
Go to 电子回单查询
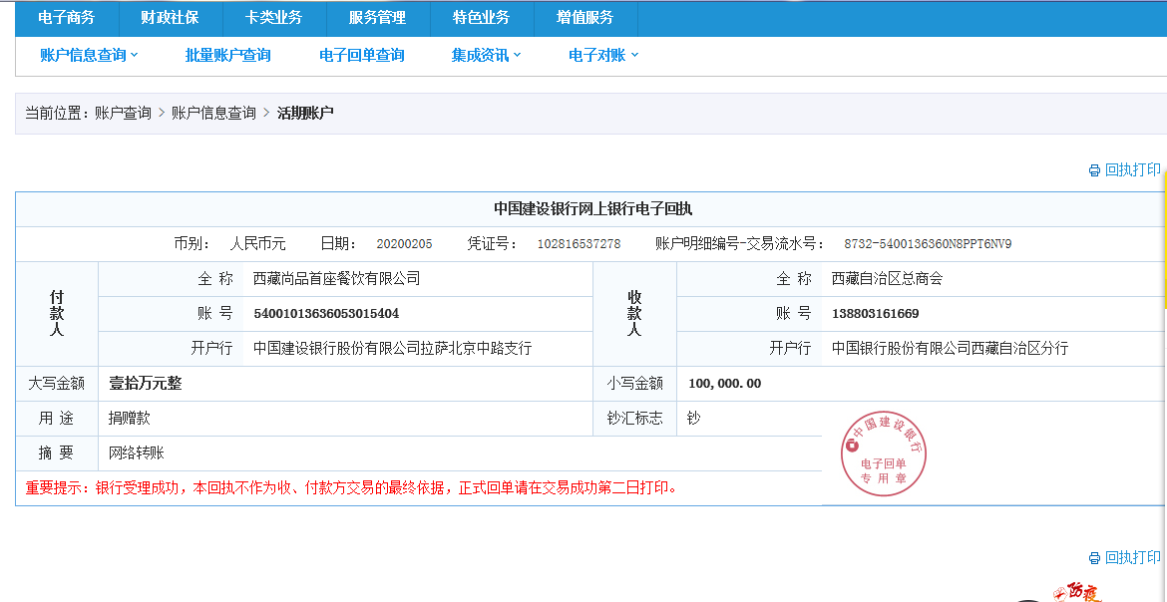[x=362, y=55]
